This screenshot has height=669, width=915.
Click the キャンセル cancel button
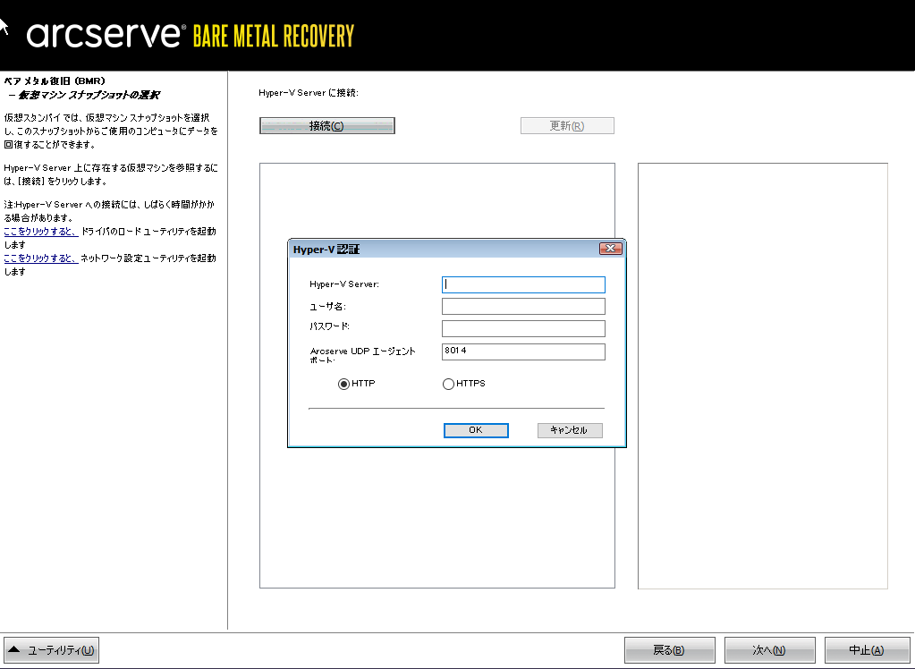(570, 430)
